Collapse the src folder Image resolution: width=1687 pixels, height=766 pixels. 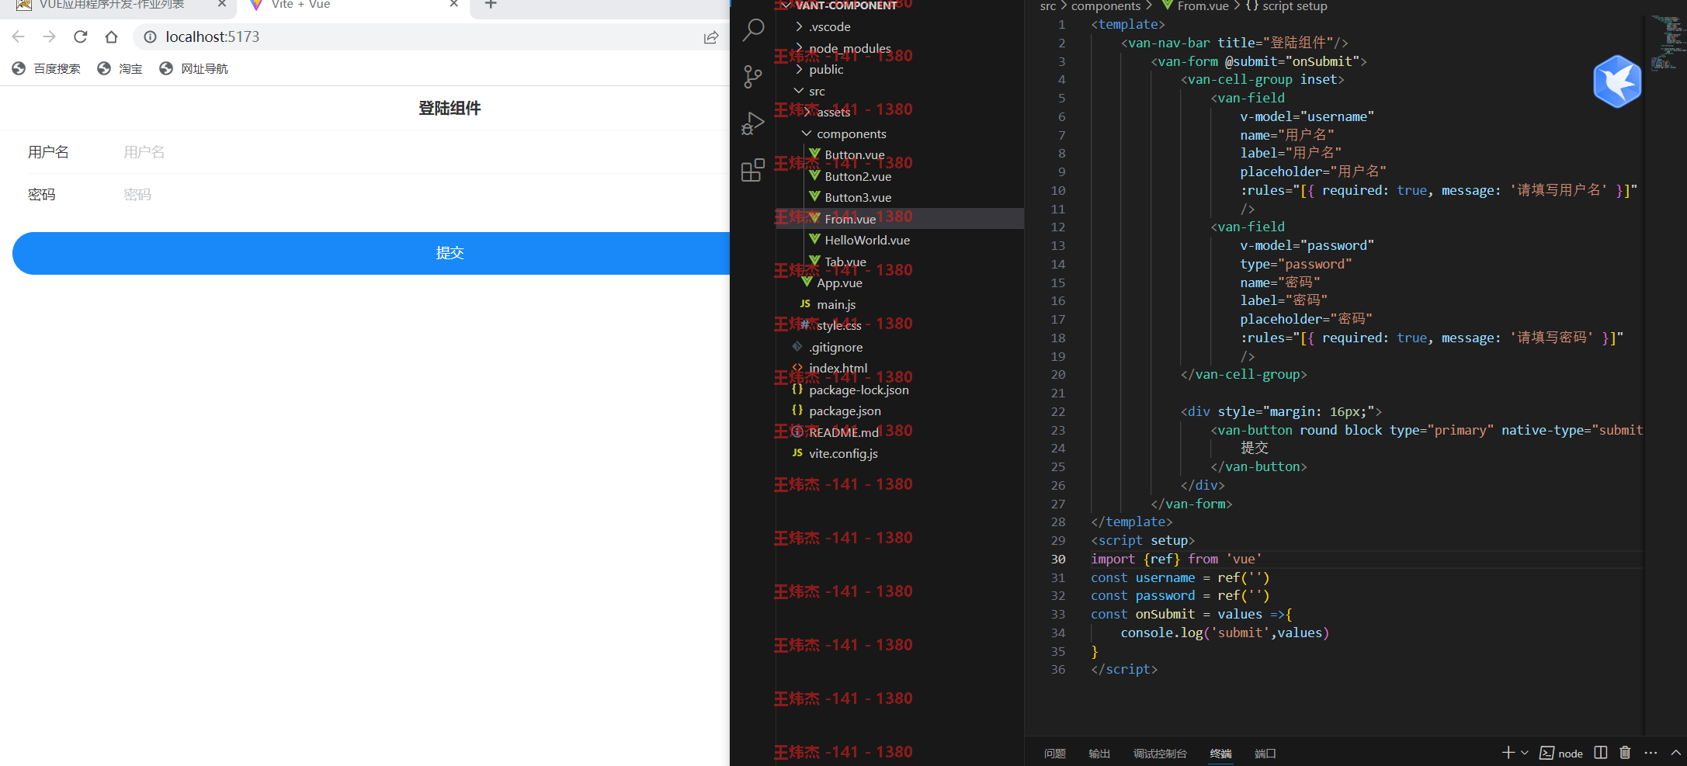point(817,92)
